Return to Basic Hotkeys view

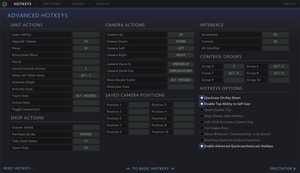point(150,169)
